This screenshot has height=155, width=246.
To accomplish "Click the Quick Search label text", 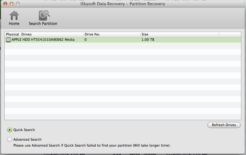I will 24,130.
